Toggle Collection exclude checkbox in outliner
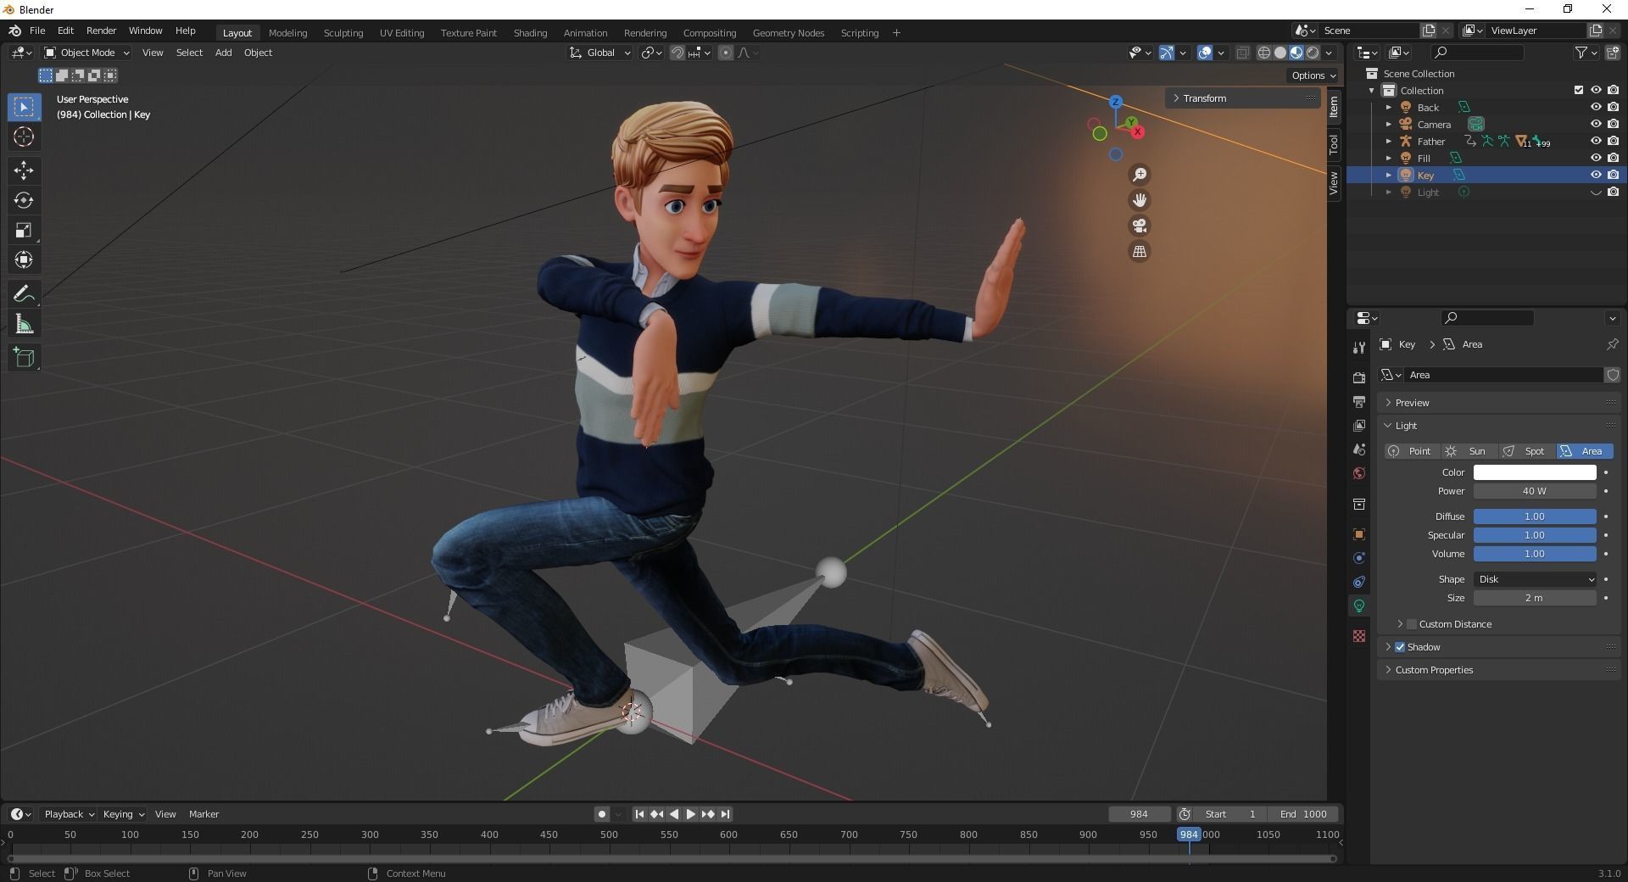This screenshot has width=1628, height=882. coord(1578,90)
